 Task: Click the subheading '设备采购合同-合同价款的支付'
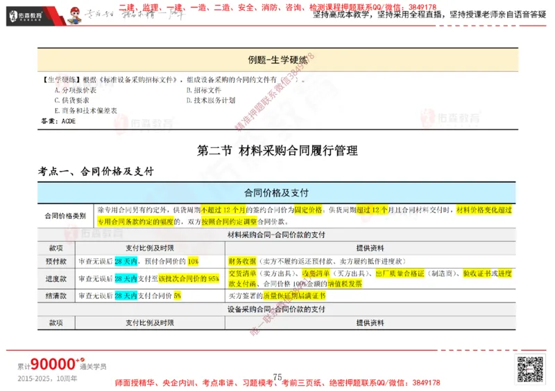click(x=276, y=309)
